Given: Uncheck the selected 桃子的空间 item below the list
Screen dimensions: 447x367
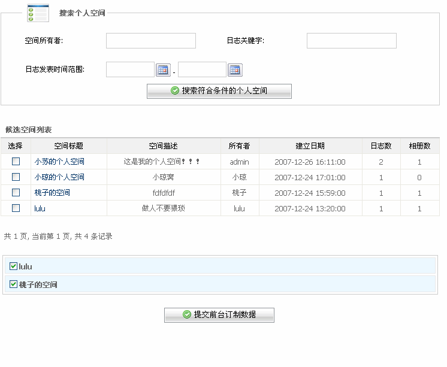Looking at the screenshot, I should pyautogui.click(x=13, y=284).
